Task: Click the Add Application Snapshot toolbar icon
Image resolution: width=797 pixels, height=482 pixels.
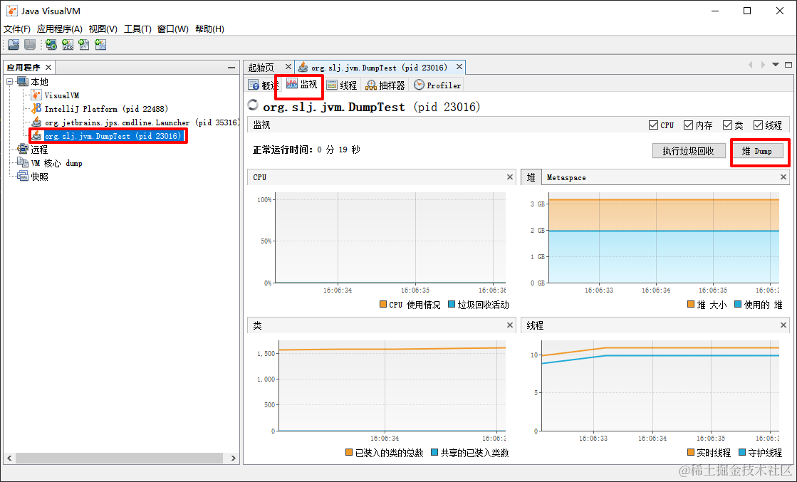Action: tap(100, 45)
